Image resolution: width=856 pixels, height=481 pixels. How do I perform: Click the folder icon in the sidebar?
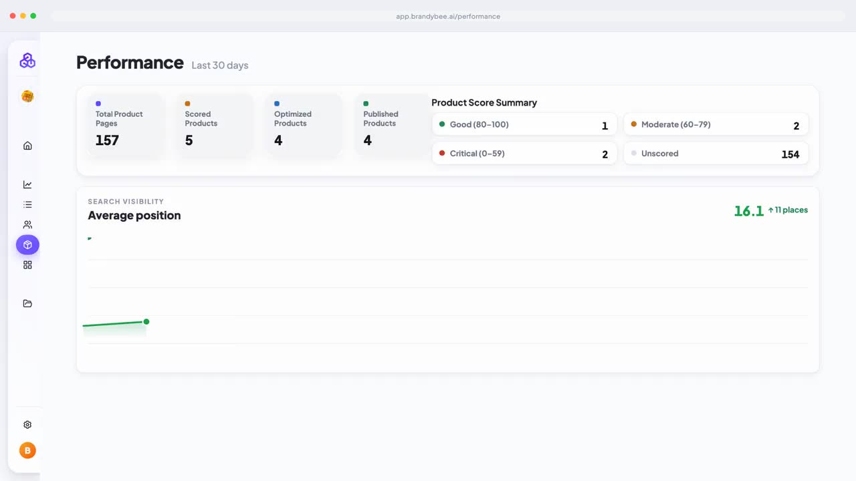coord(27,303)
